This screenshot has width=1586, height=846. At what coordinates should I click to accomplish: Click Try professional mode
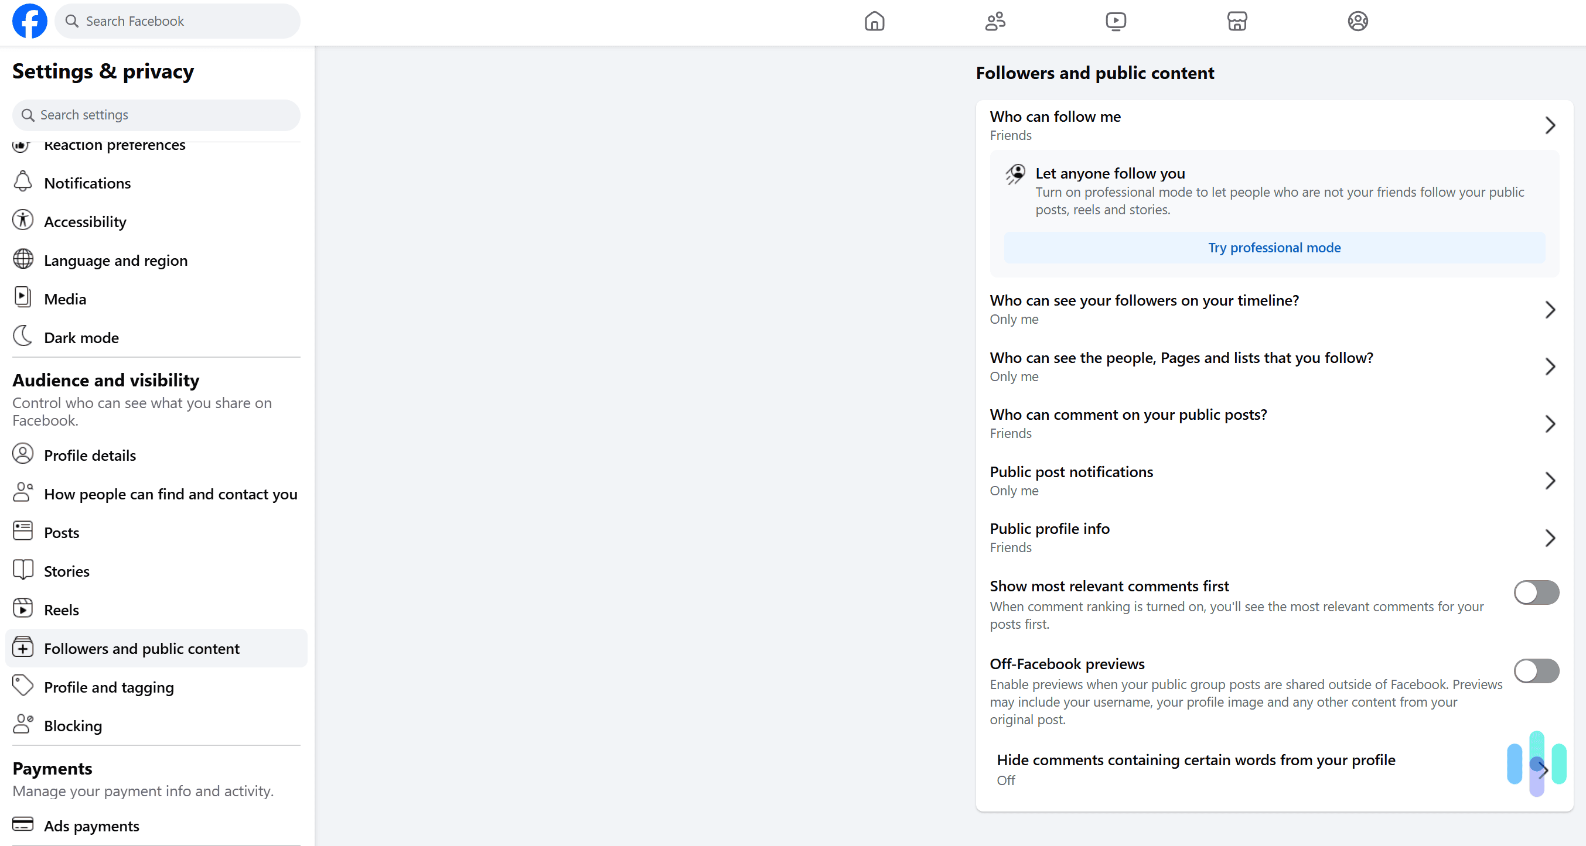[1274, 247]
